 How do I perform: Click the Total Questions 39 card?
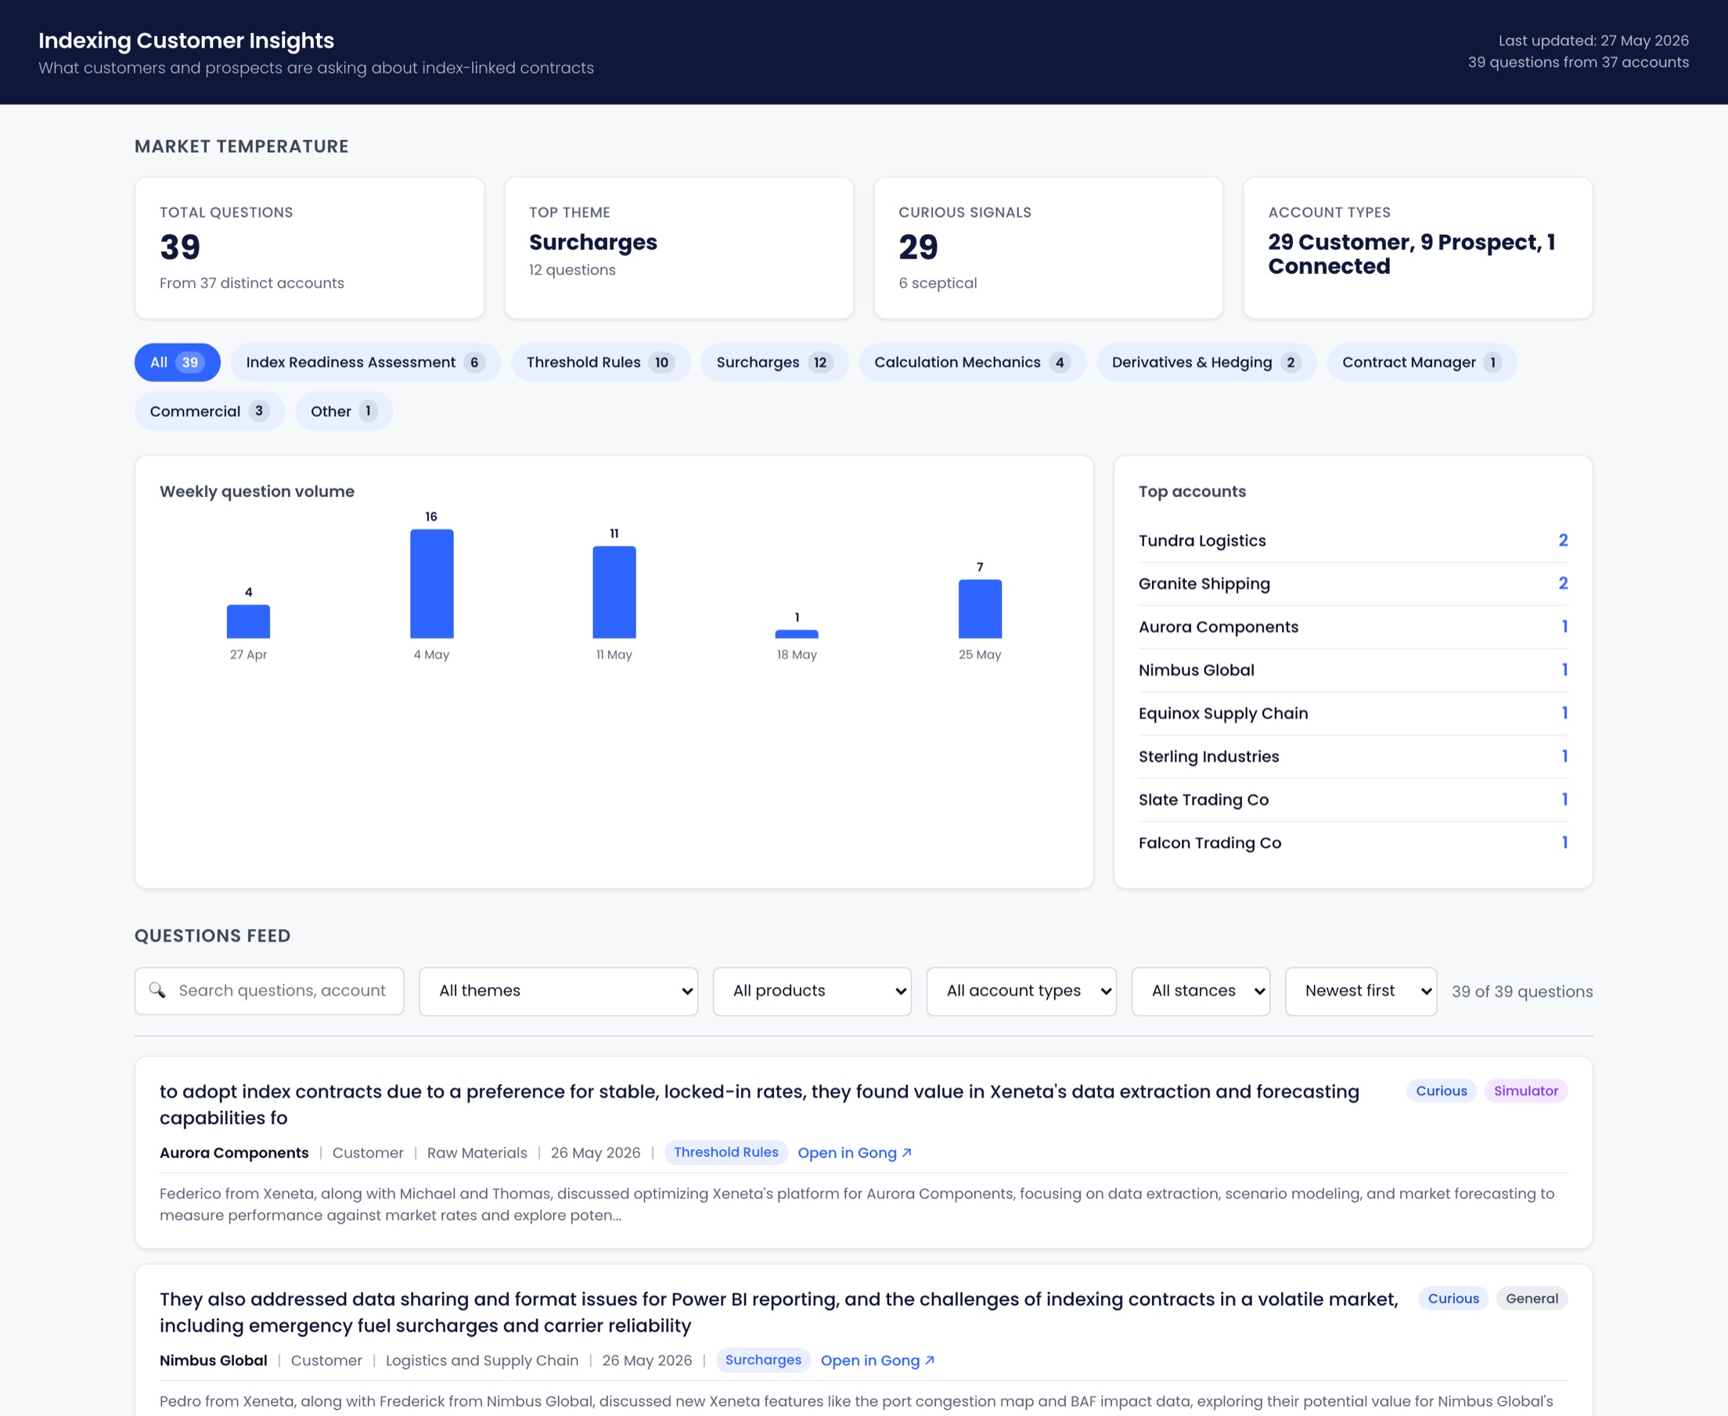point(309,248)
